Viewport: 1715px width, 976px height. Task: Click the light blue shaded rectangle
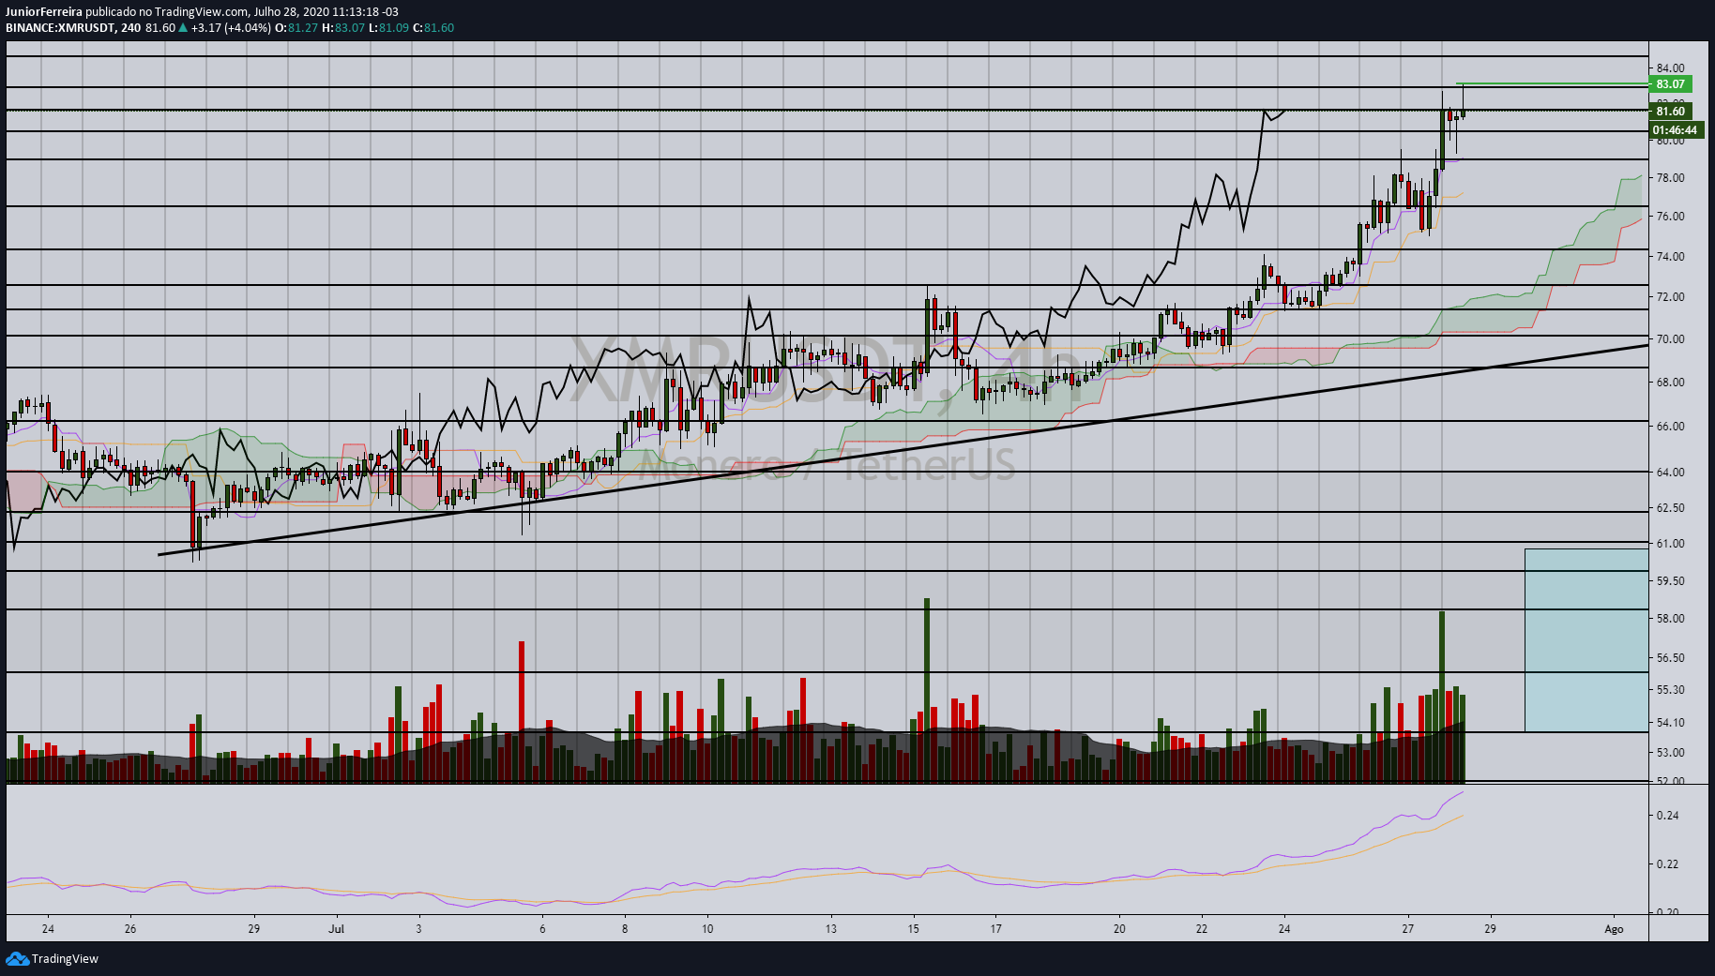1586,640
